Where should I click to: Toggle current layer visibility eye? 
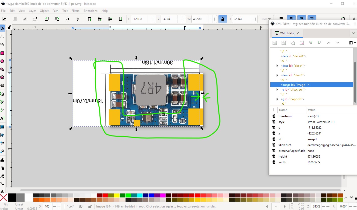coord(81,206)
